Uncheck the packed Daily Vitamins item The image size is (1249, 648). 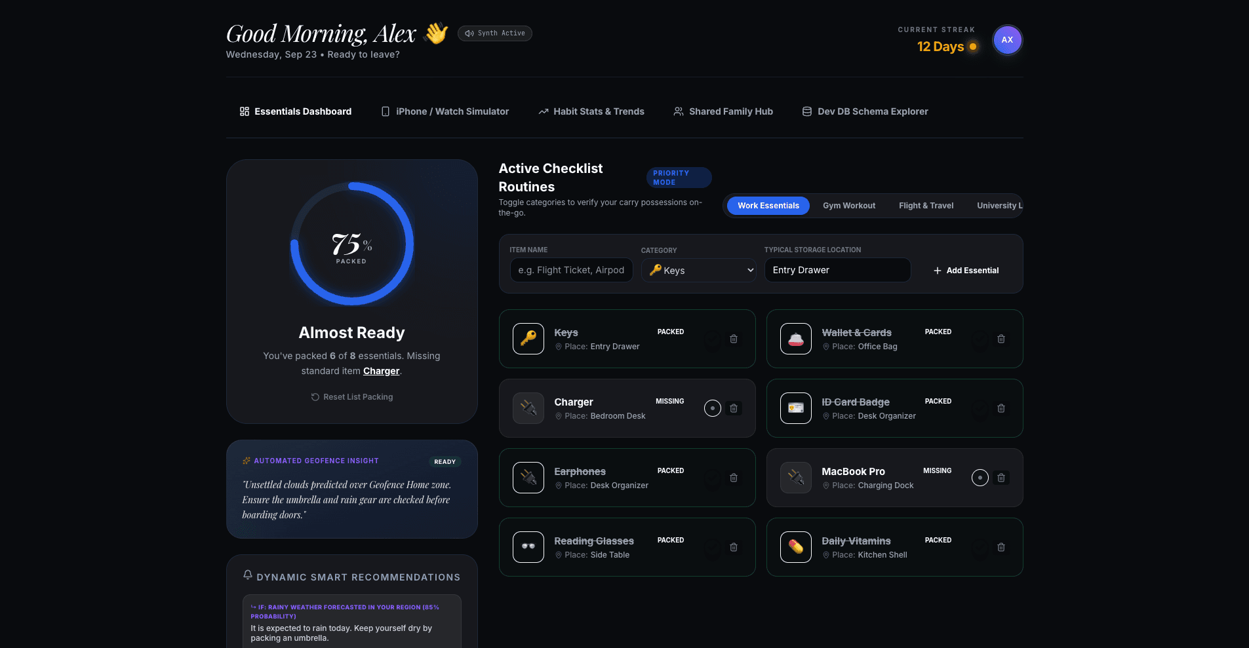[980, 547]
